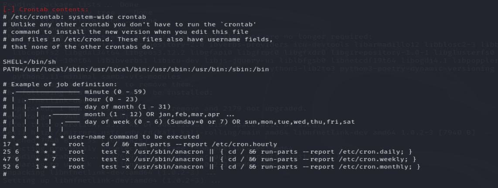Click 'sun,mon,tue,wed,thu,fri,sat' weekday list text

tap(299, 122)
